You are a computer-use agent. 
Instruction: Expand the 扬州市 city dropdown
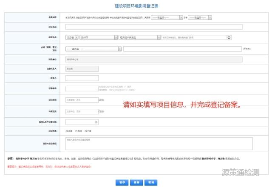(99, 37)
